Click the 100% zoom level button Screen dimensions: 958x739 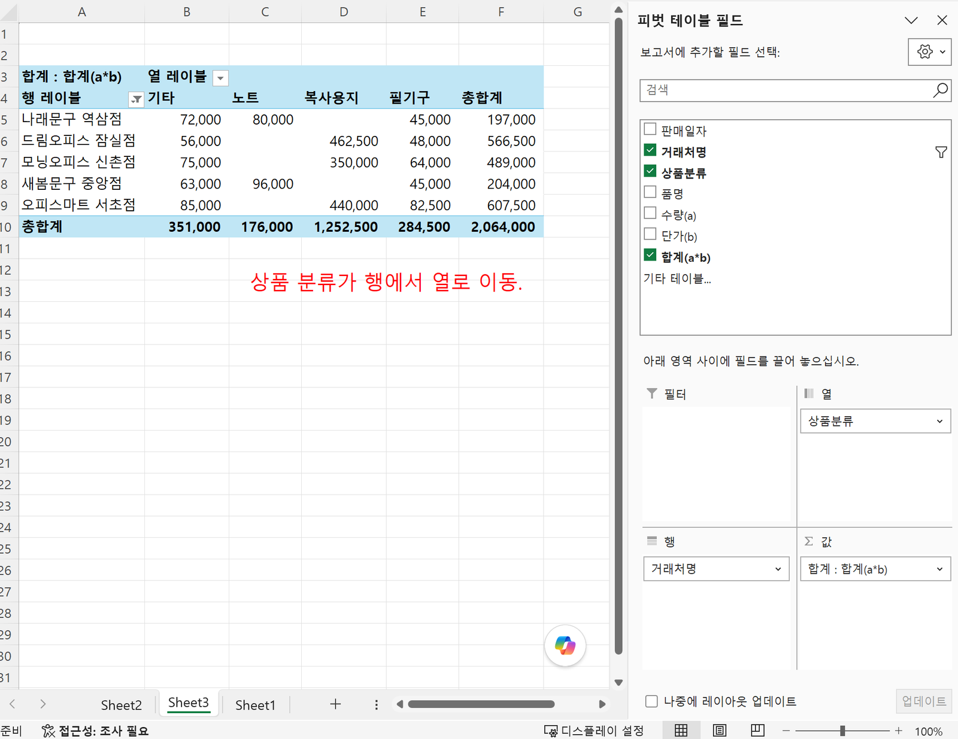click(x=929, y=731)
